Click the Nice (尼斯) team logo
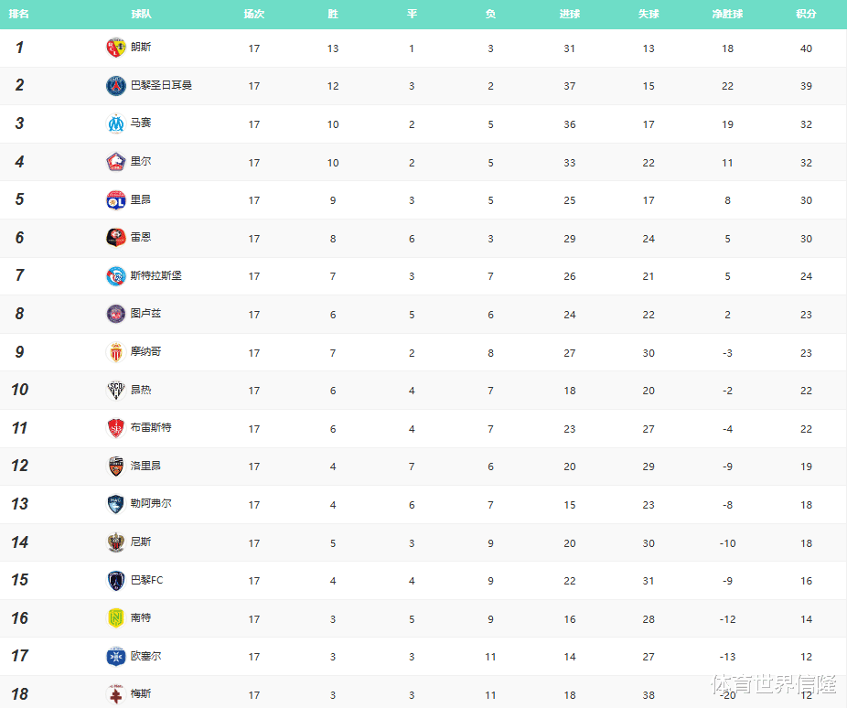 [115, 542]
